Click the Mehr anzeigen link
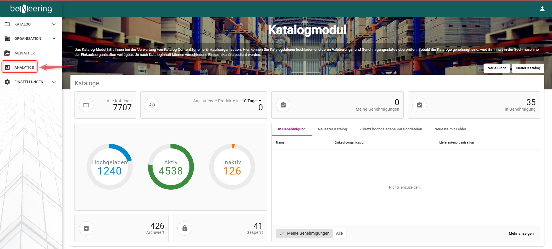Image resolution: width=552 pixels, height=249 pixels. tap(521, 233)
